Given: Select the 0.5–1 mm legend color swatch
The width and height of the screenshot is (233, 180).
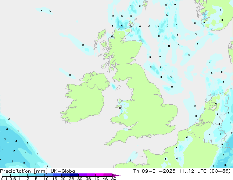Looking at the screenshot, I should (x=15, y=175).
